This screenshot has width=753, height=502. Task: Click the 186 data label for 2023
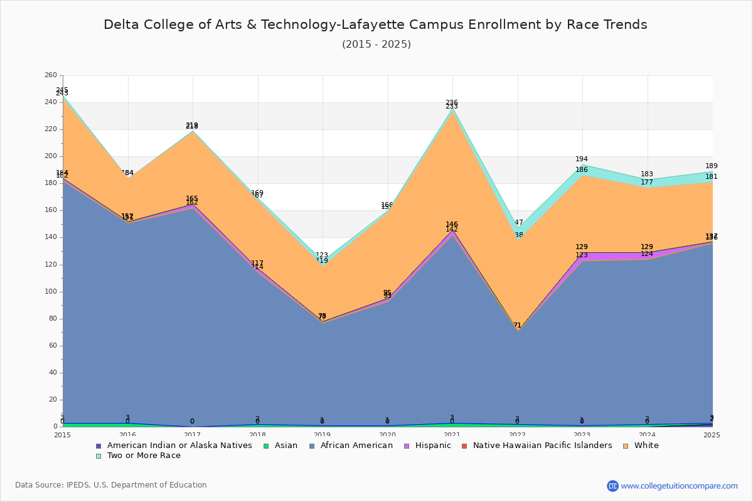click(x=582, y=170)
